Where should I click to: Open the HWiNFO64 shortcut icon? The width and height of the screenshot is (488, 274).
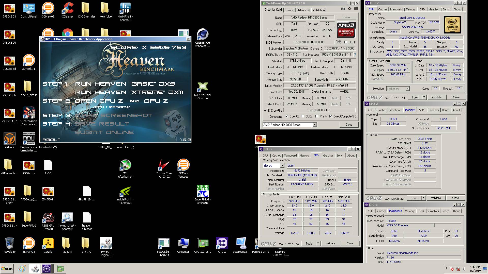point(125,12)
